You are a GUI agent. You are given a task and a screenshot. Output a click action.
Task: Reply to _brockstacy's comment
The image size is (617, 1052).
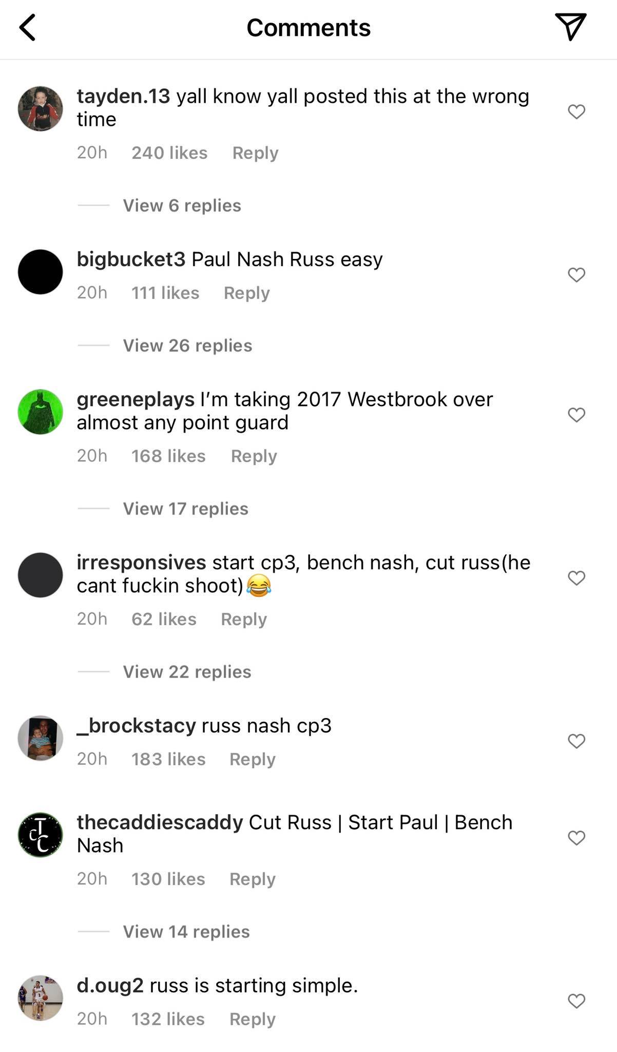(252, 759)
